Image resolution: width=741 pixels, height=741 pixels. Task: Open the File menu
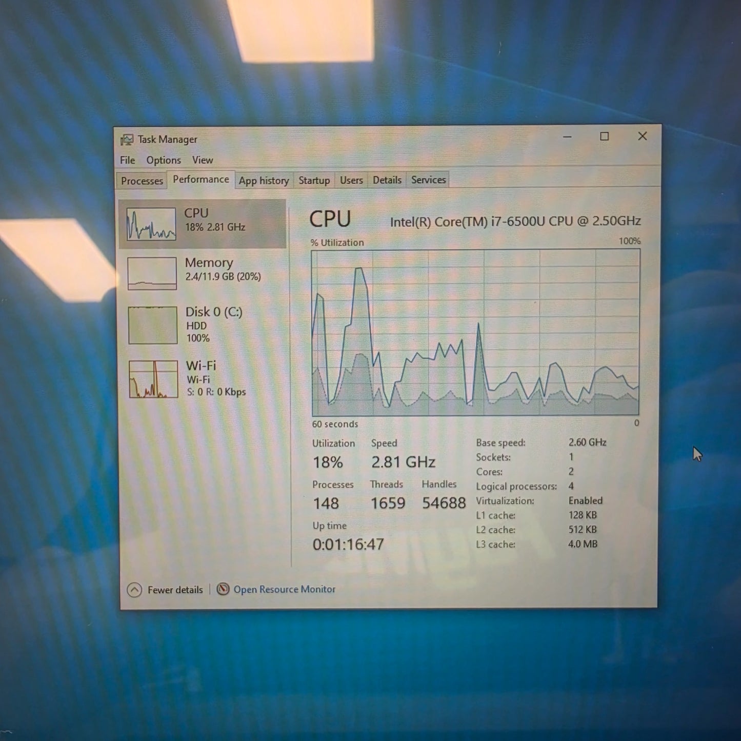pyautogui.click(x=128, y=161)
